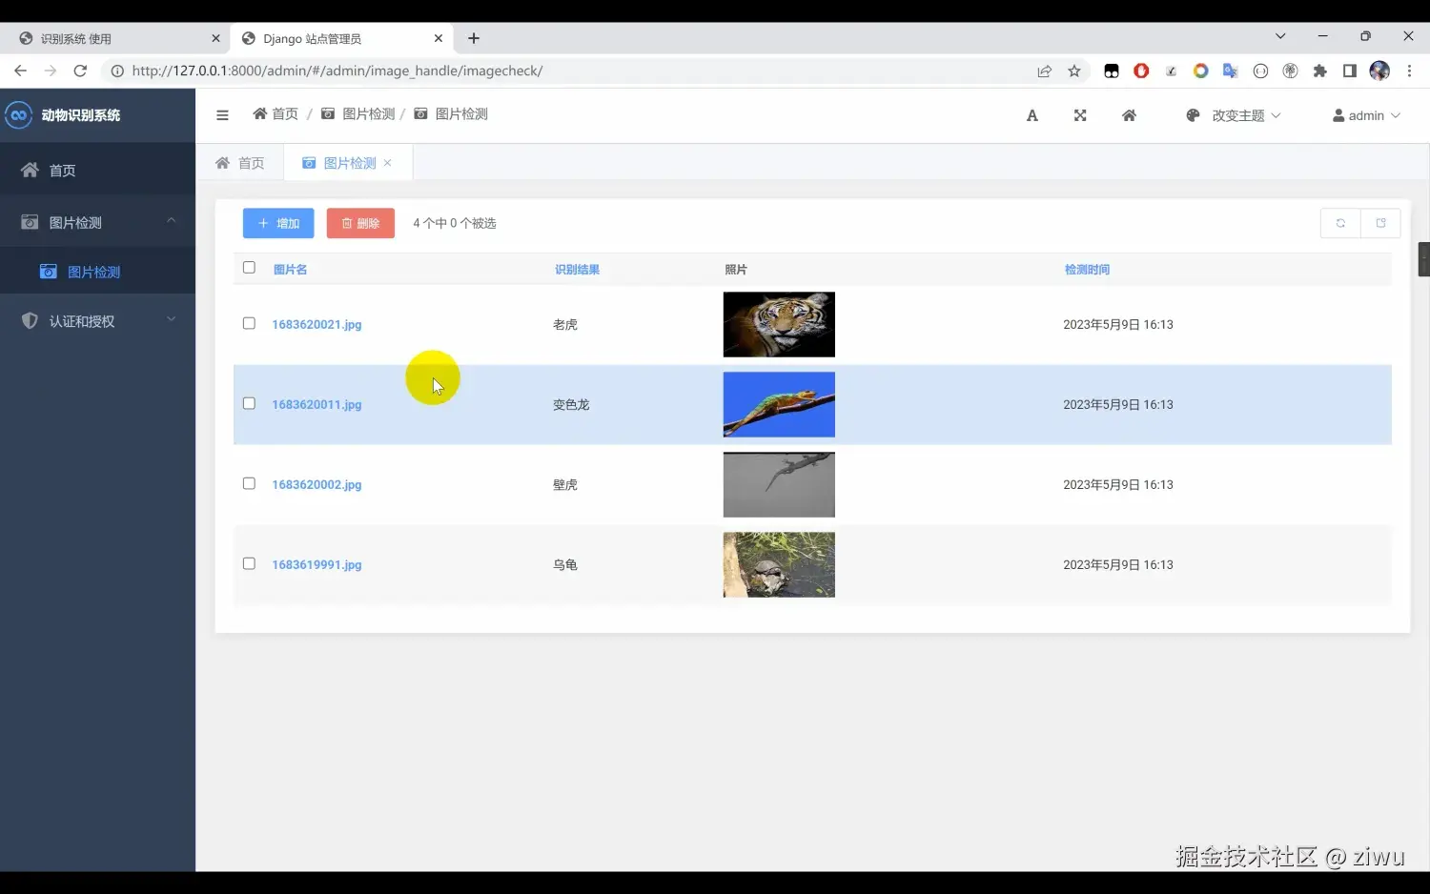The image size is (1430, 894).
Task: Open new browser tab with plus icon
Action: 474,38
